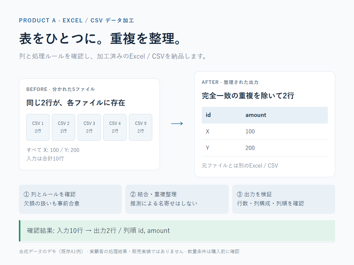Screen dimensions: 354x265
Task: Click the AFTER · 整理された出力 label
Action: click(x=230, y=82)
